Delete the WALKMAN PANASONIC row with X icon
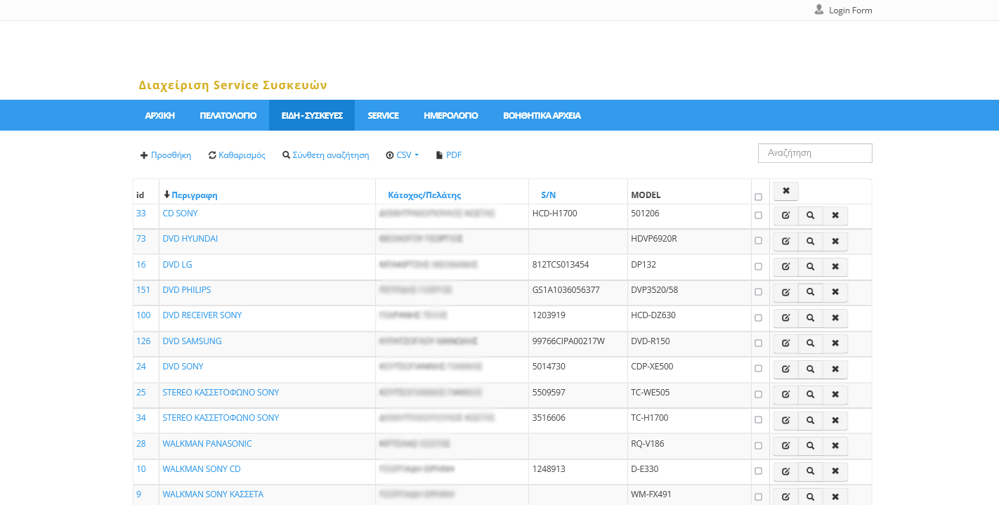 pos(835,446)
